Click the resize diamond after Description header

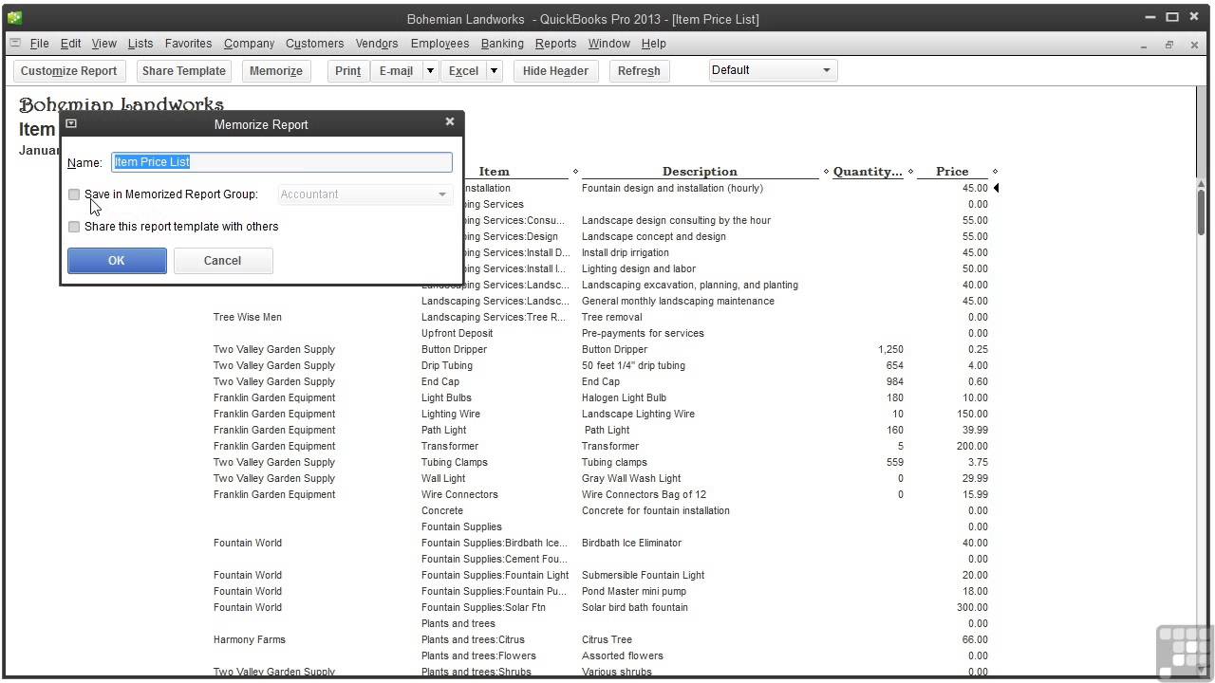point(826,172)
